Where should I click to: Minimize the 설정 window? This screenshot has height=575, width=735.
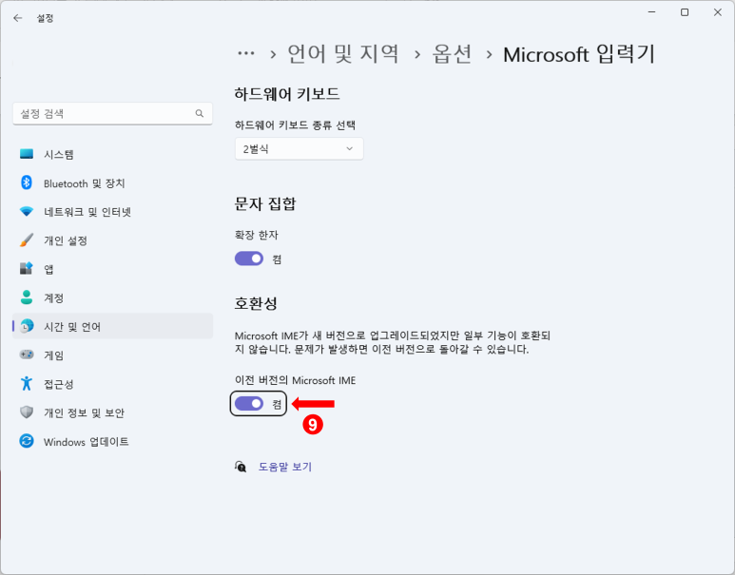click(651, 12)
